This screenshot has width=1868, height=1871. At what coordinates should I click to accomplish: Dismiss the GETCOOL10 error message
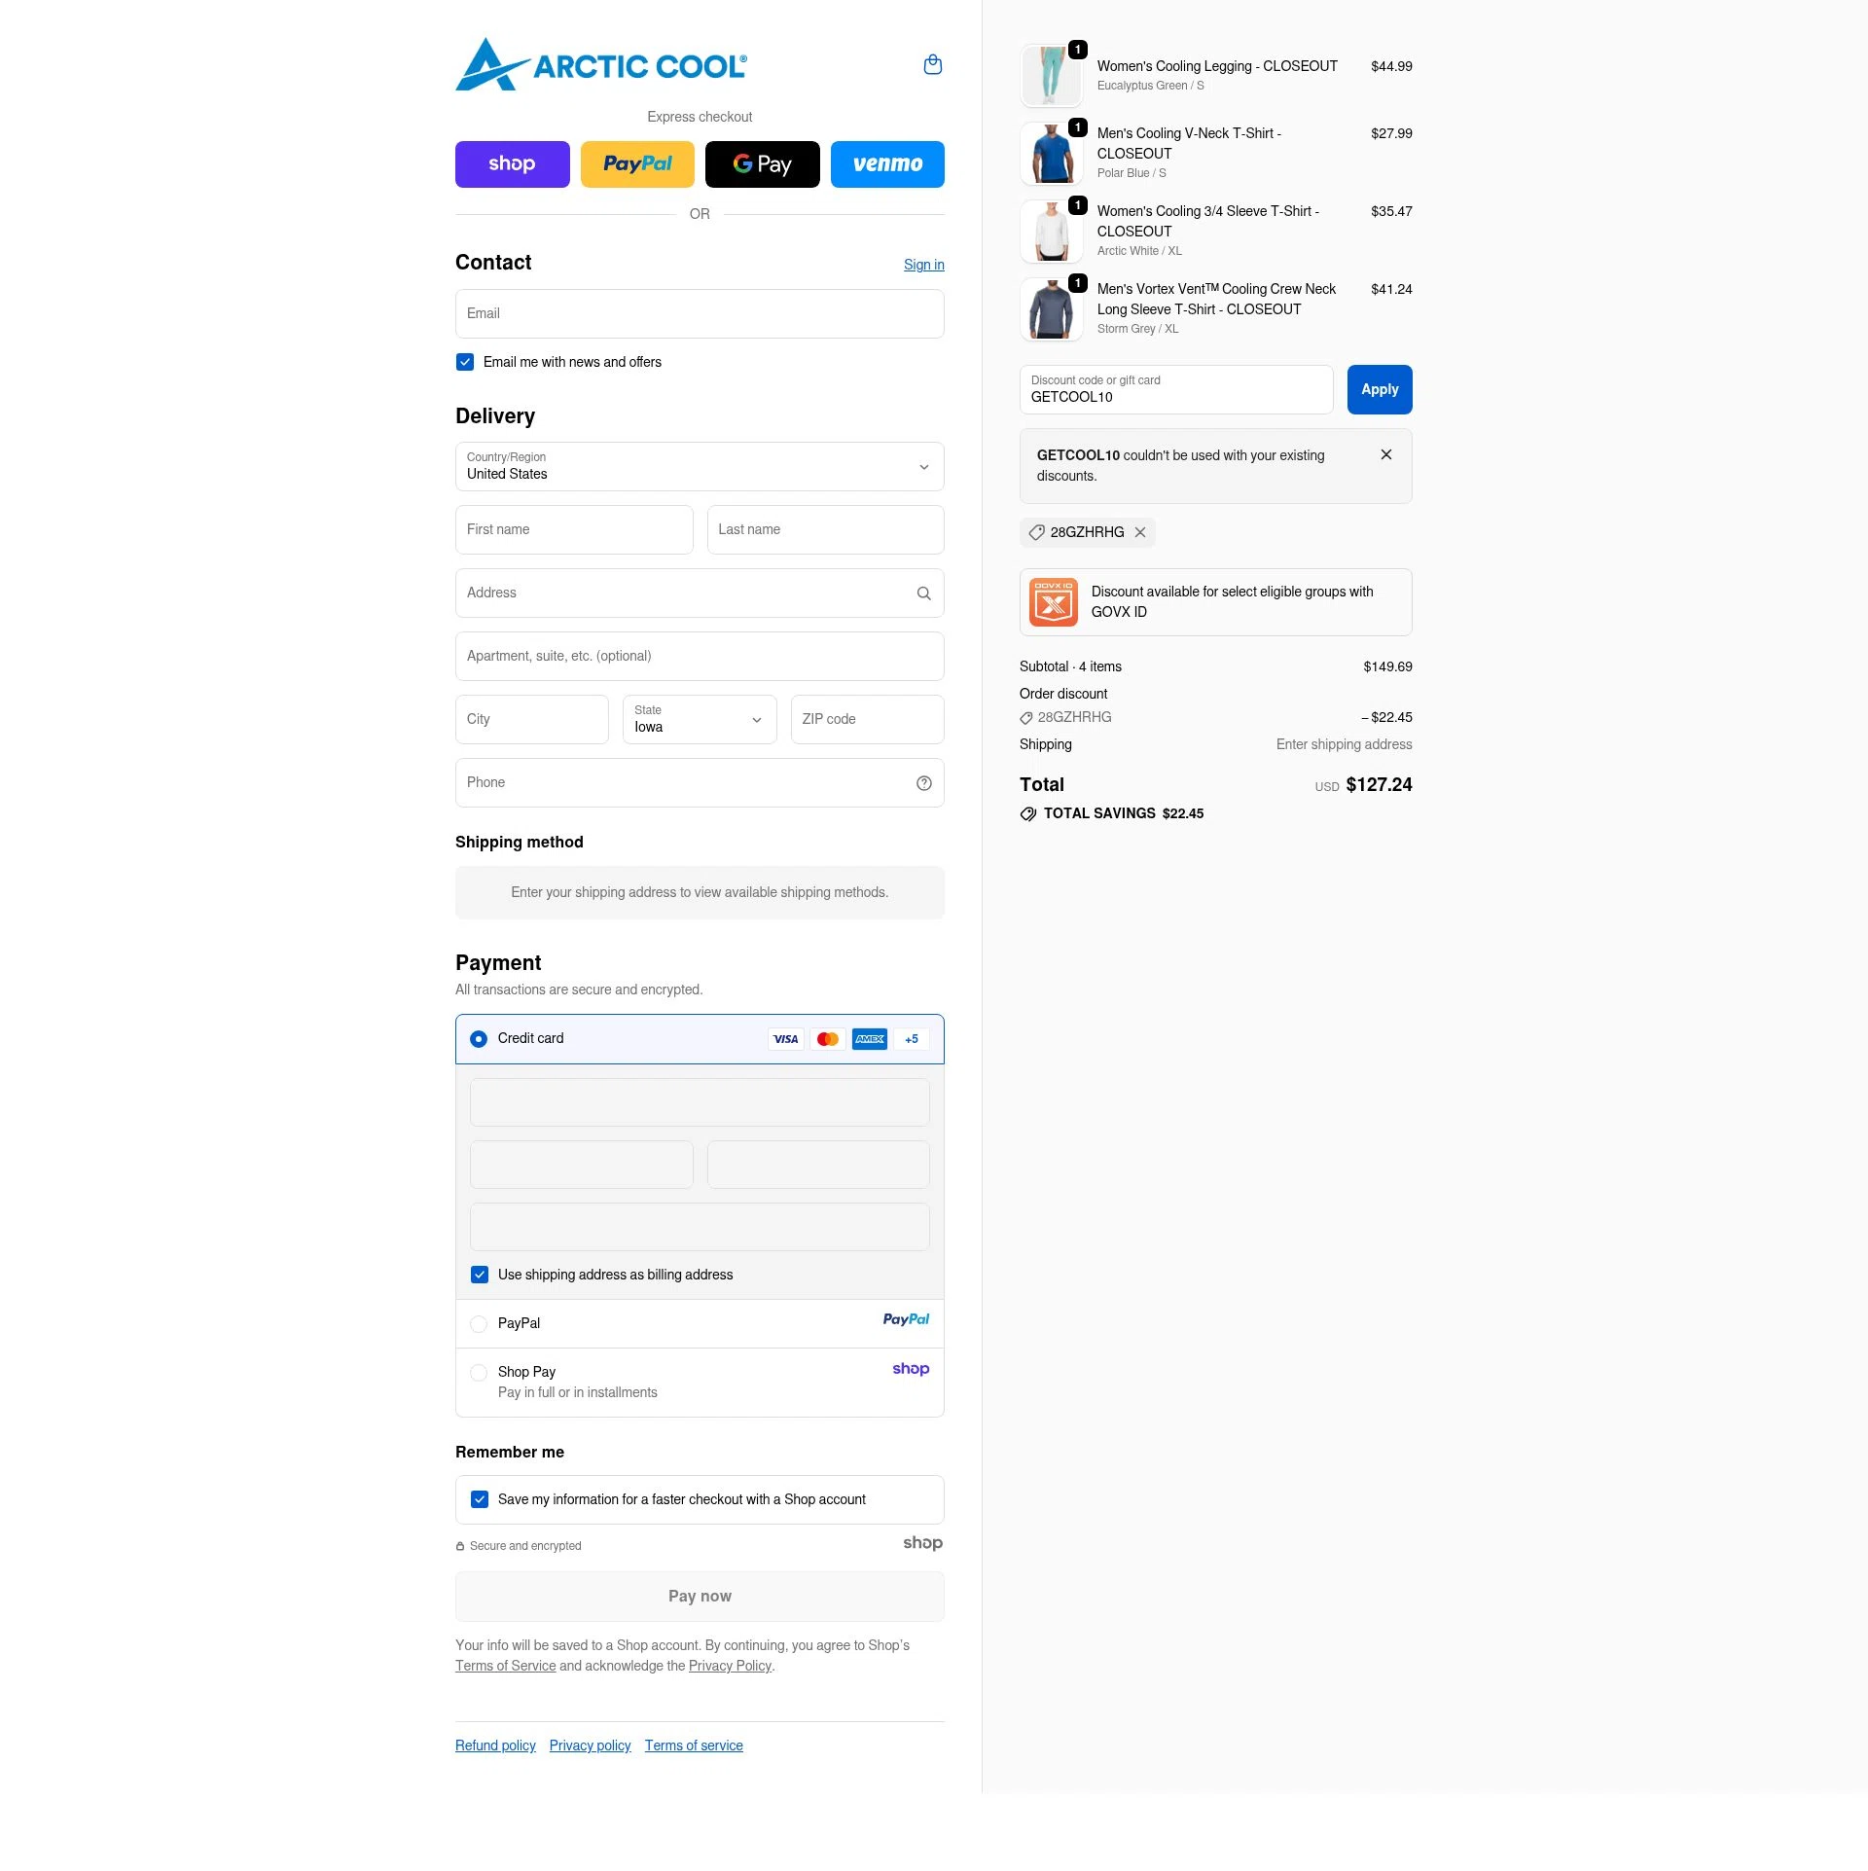coord(1385,454)
